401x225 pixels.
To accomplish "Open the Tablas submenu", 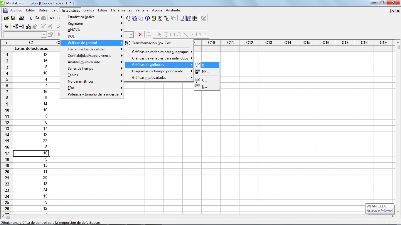I will [x=92, y=75].
